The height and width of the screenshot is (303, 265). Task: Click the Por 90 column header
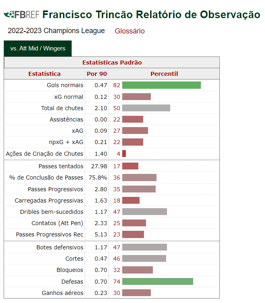97,74
